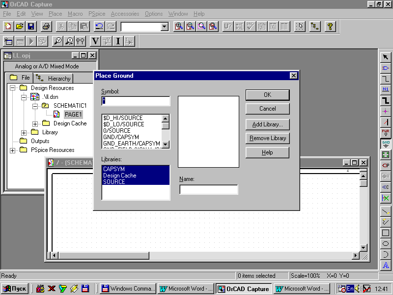Confirm with the OK button
This screenshot has width=393, height=295.
[x=267, y=95]
